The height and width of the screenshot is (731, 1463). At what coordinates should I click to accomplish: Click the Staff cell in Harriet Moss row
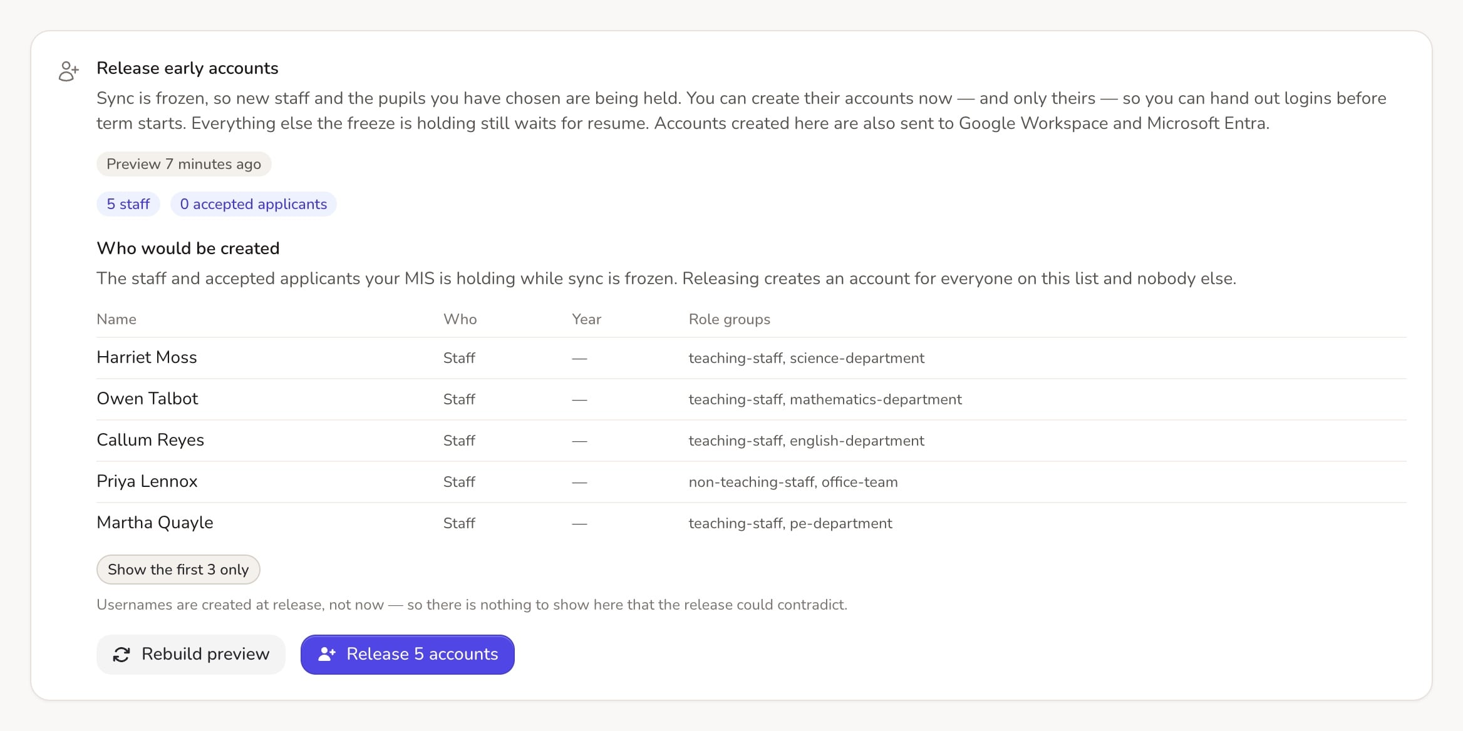pos(459,358)
